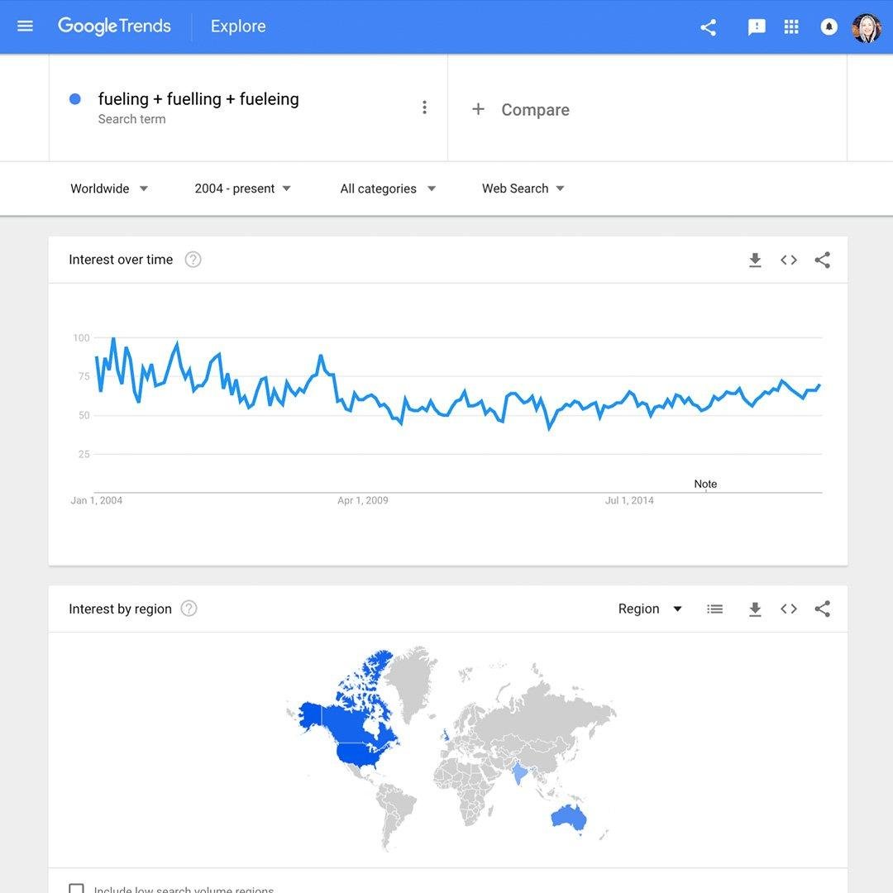Download the Interest by region data
Screen dimensions: 893x893
(x=755, y=609)
